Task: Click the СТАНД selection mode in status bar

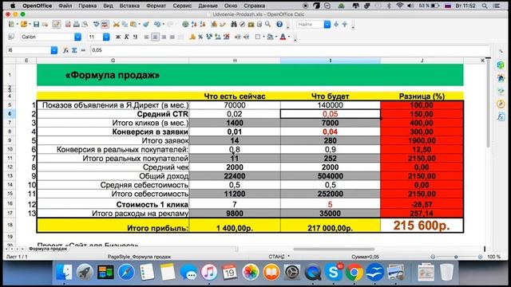Action: point(277,257)
